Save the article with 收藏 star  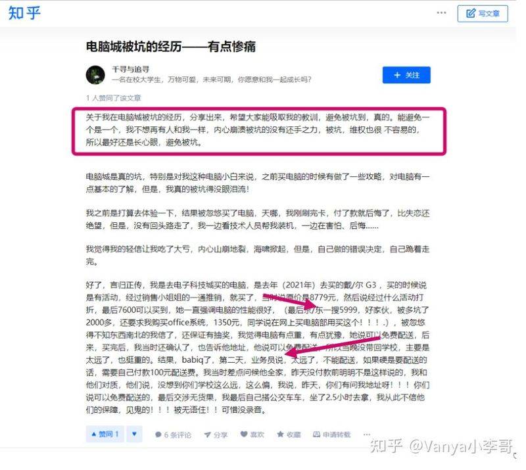pyautogui.click(x=289, y=435)
